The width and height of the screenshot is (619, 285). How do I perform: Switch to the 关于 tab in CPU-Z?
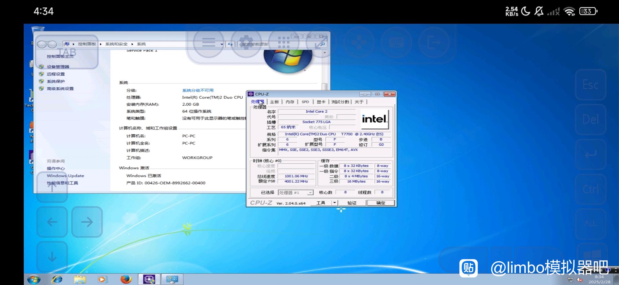359,102
